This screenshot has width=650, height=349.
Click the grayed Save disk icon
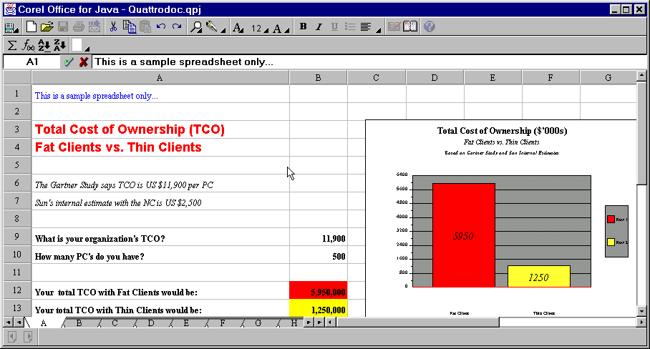click(62, 27)
